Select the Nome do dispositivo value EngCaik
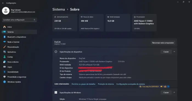The width and height of the screenshot is (192, 101). [82, 58]
